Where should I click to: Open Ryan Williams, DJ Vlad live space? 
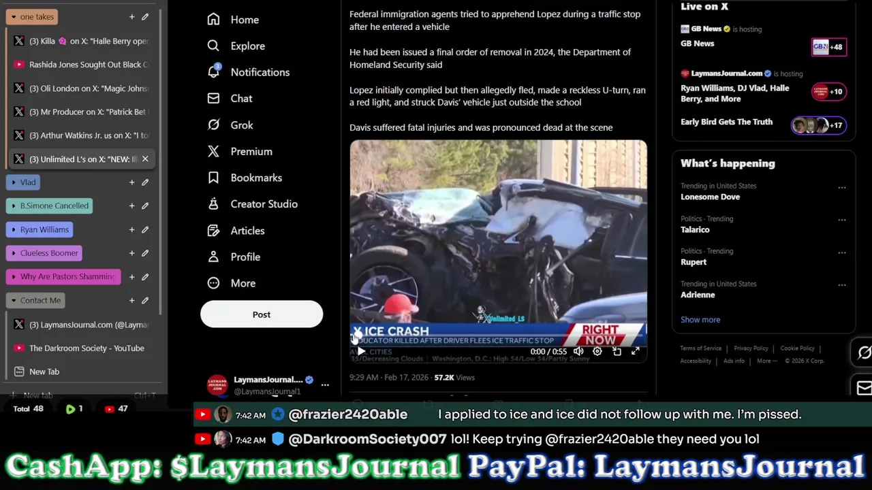coord(763,87)
